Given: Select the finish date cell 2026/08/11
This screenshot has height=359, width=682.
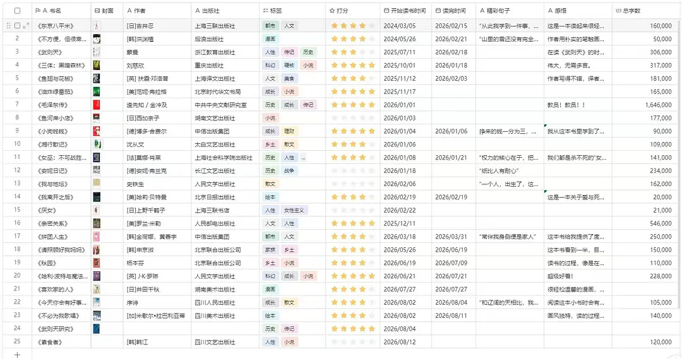Looking at the screenshot, I should point(453,315).
